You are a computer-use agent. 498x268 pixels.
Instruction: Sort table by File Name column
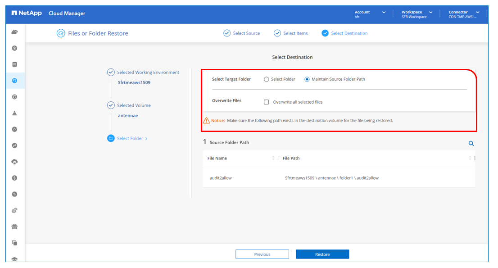tap(273, 158)
